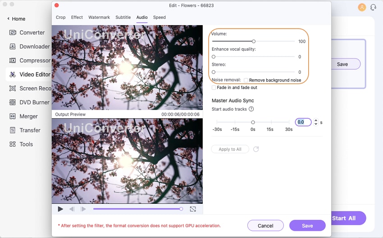
Task: Click Apply to All button
Action: coord(230,149)
